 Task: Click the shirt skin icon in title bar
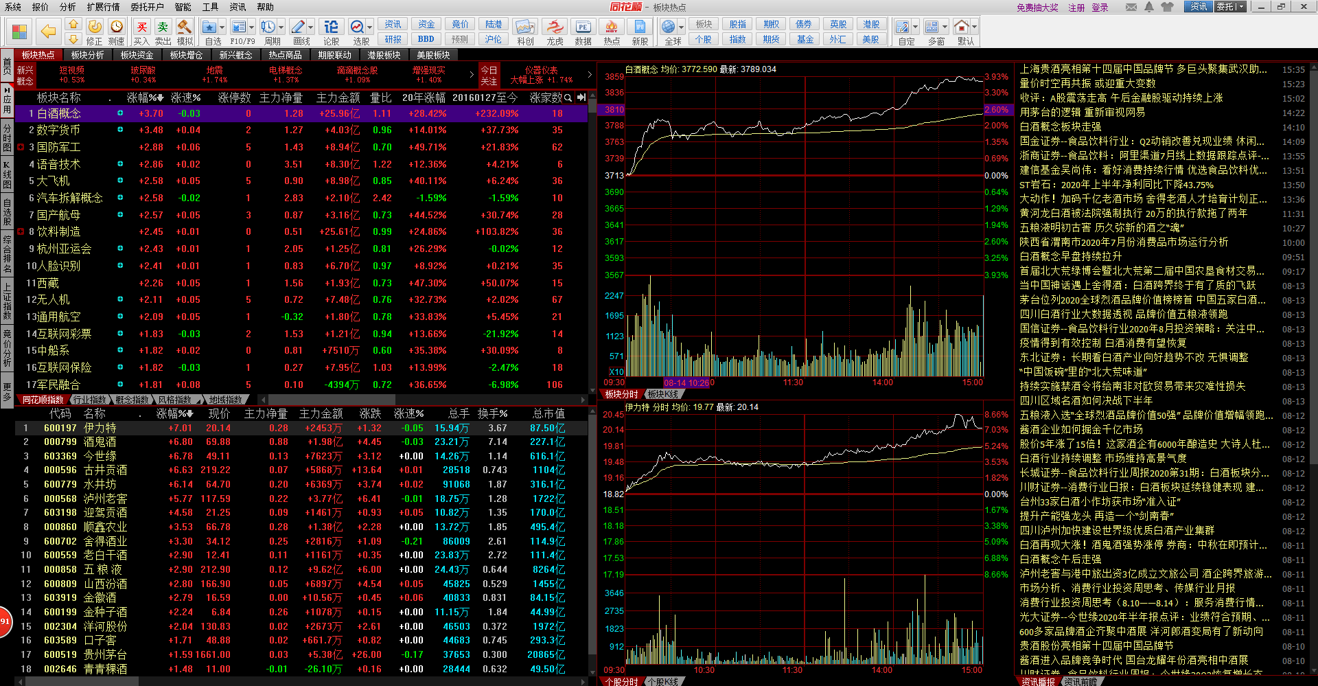1167,7
